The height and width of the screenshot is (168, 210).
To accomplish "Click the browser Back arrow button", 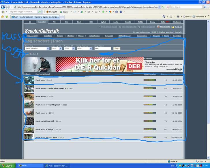I will (3, 7).
